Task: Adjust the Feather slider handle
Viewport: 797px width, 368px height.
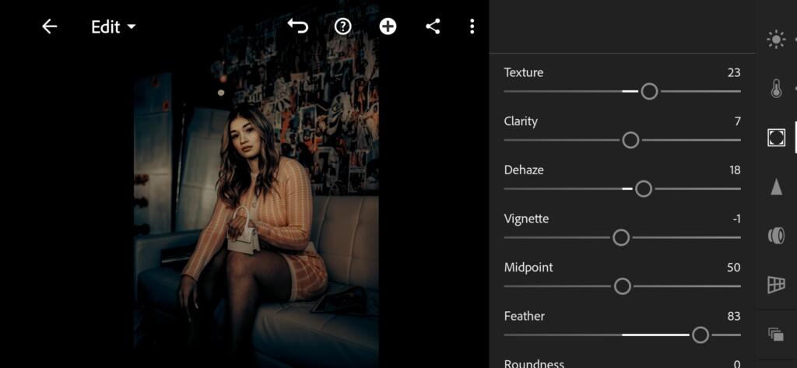Action: (x=700, y=335)
